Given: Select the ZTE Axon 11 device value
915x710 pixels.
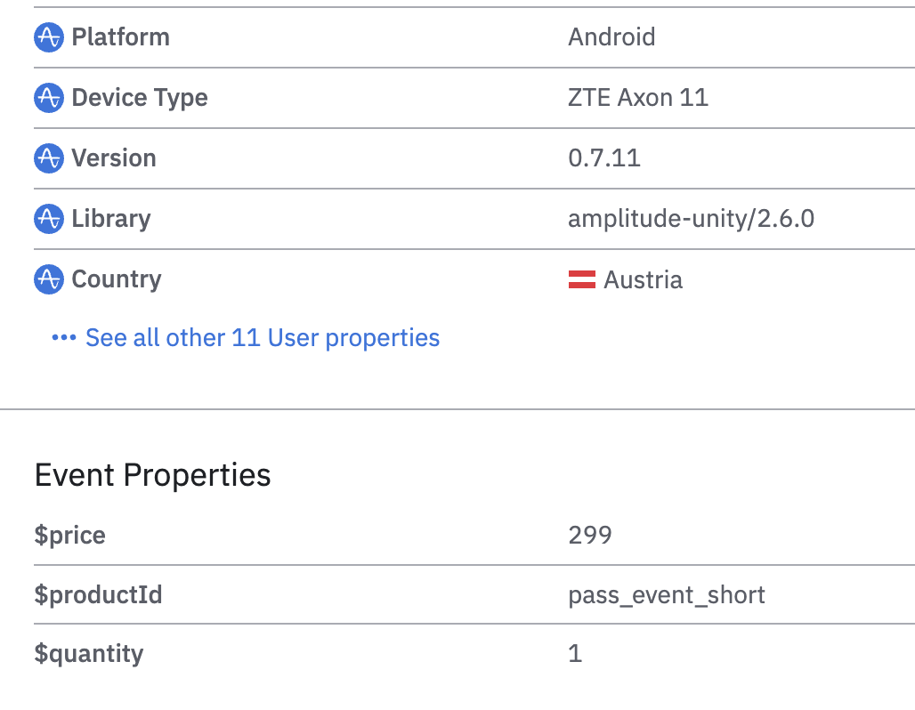Looking at the screenshot, I should click(x=637, y=98).
